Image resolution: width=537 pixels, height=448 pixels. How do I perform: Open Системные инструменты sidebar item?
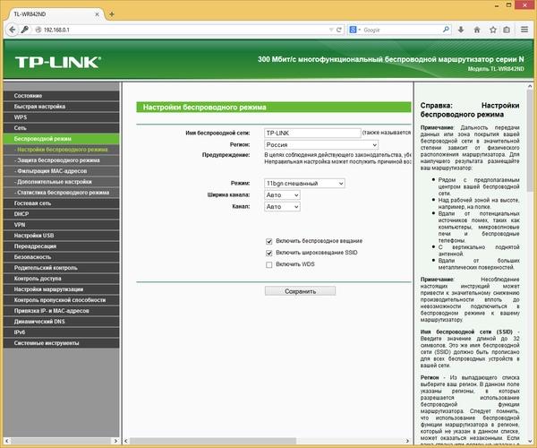click(x=62, y=343)
